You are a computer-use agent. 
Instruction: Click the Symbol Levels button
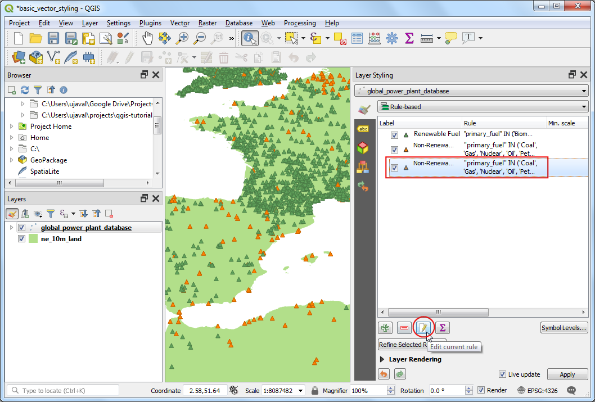point(564,328)
